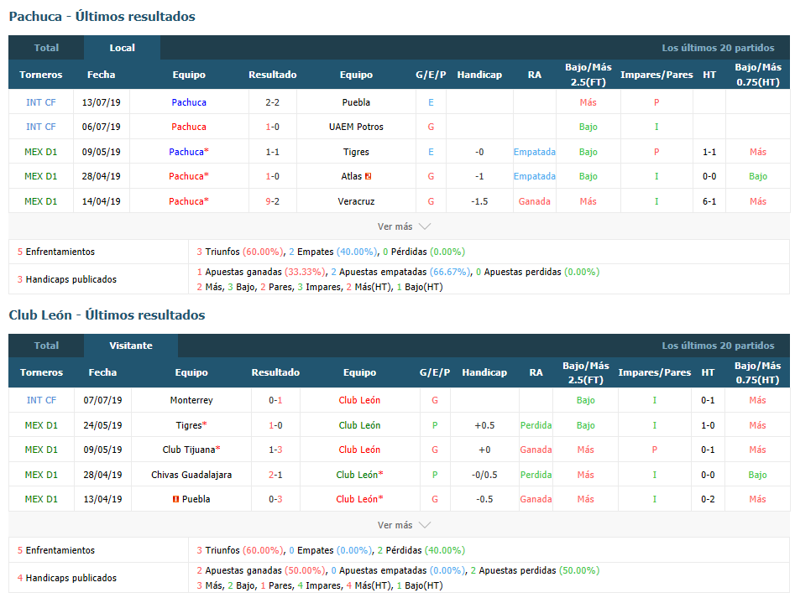Click Monterrey team name

click(191, 400)
